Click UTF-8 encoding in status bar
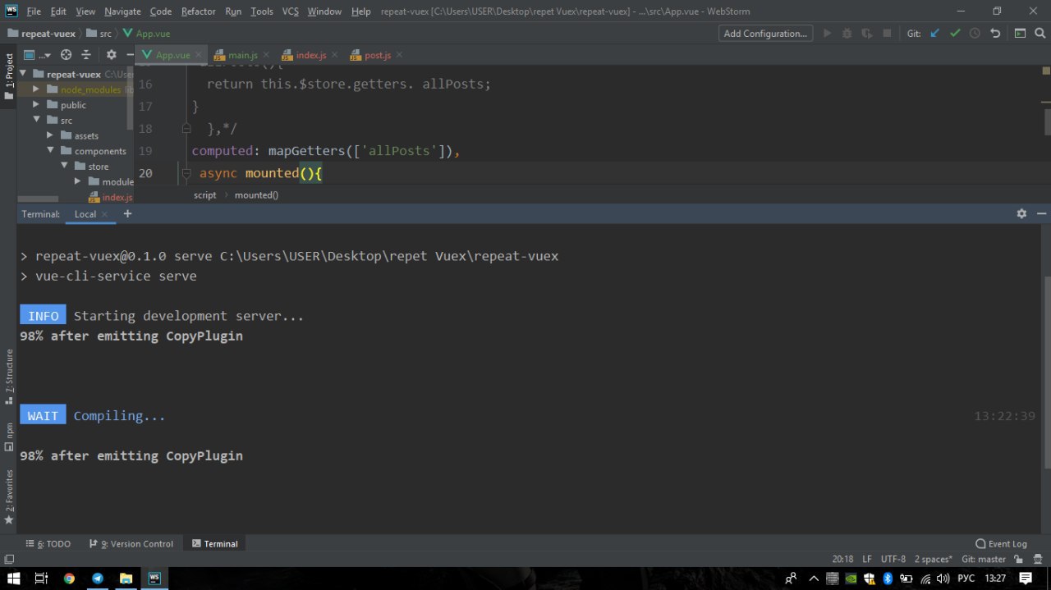Viewport: 1051px width, 590px height. pos(893,559)
